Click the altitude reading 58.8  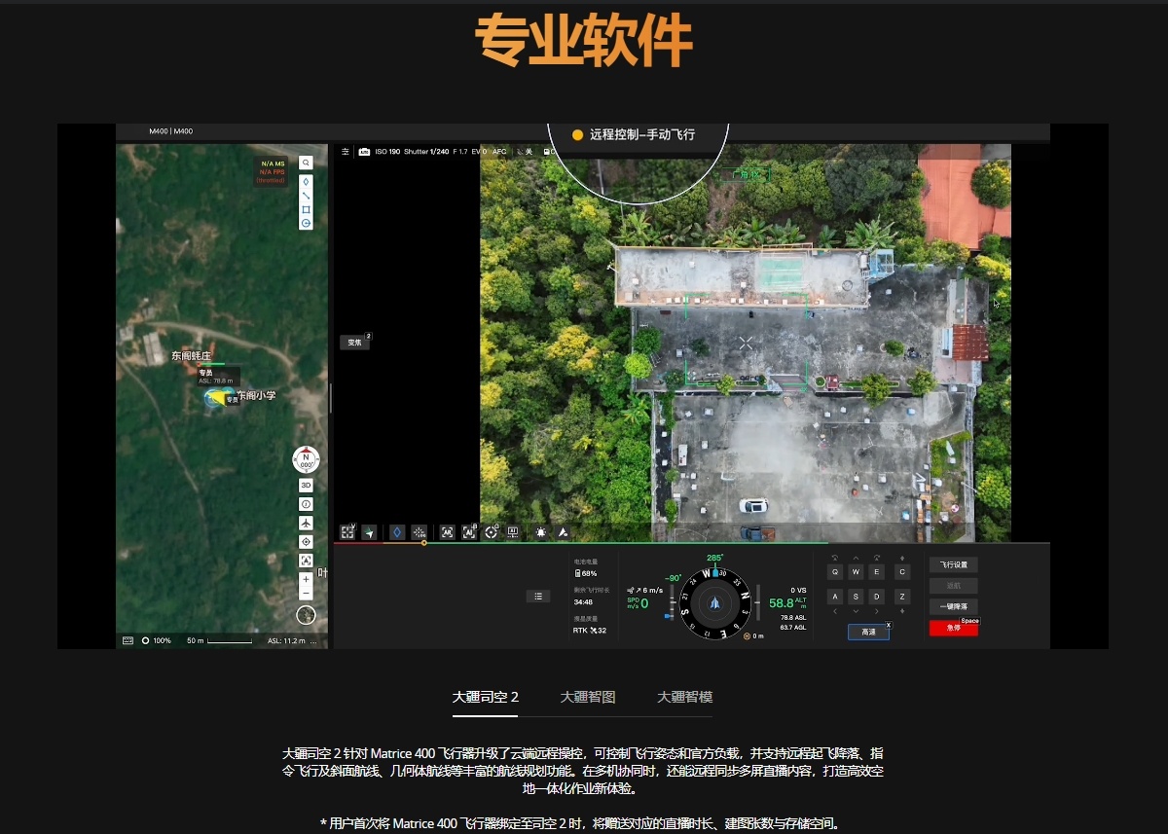pos(782,602)
